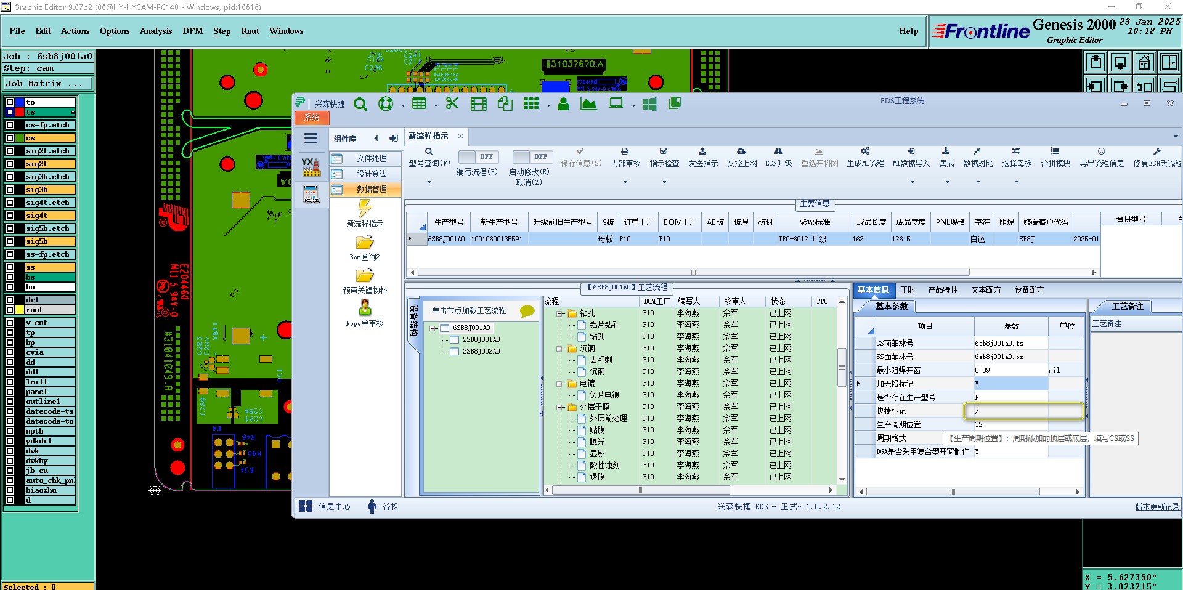Collapse the 外层干膜 folder in process tree
1183x590 pixels.
pyautogui.click(x=559, y=407)
